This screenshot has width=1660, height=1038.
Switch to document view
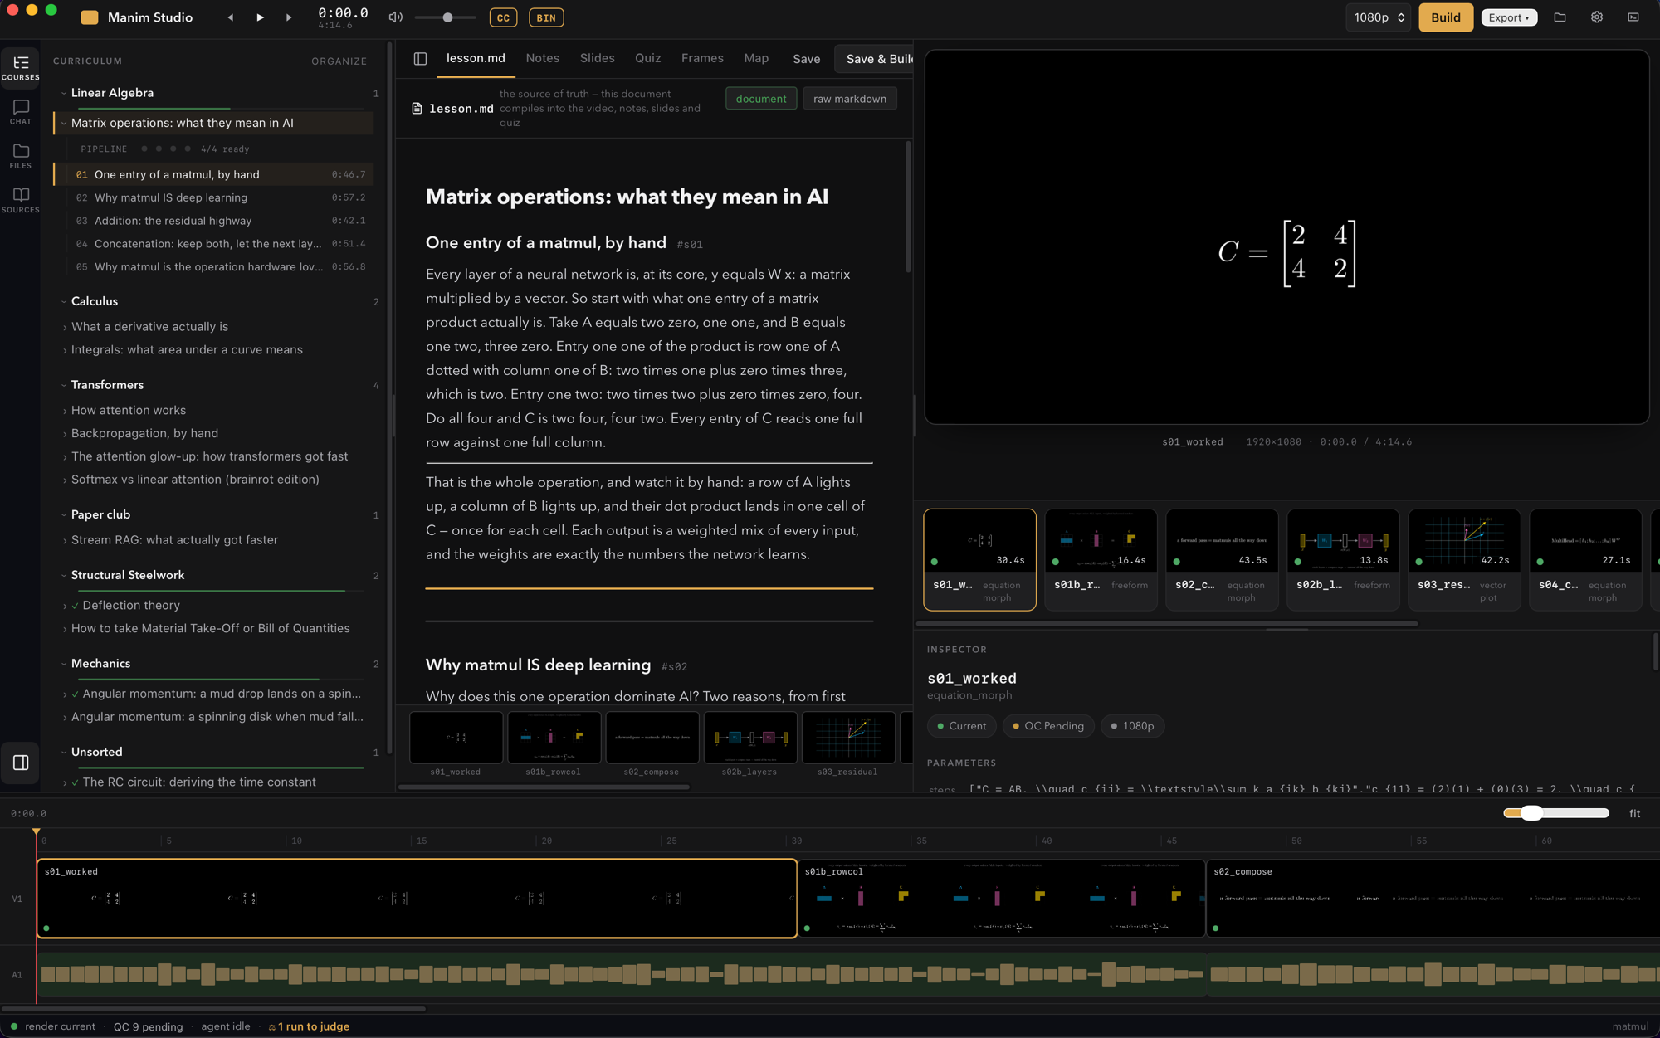tap(760, 99)
